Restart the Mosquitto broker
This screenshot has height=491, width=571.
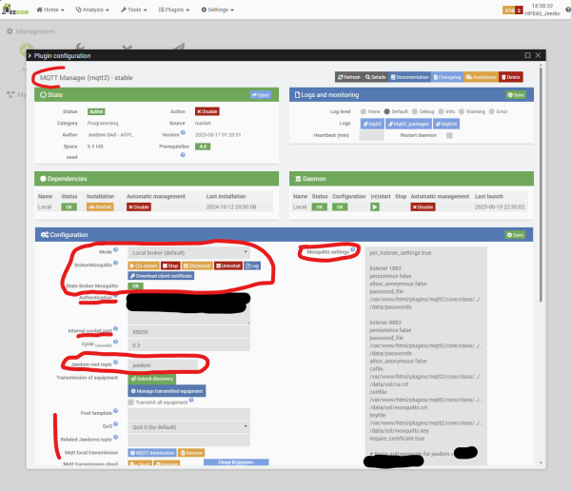(x=144, y=265)
